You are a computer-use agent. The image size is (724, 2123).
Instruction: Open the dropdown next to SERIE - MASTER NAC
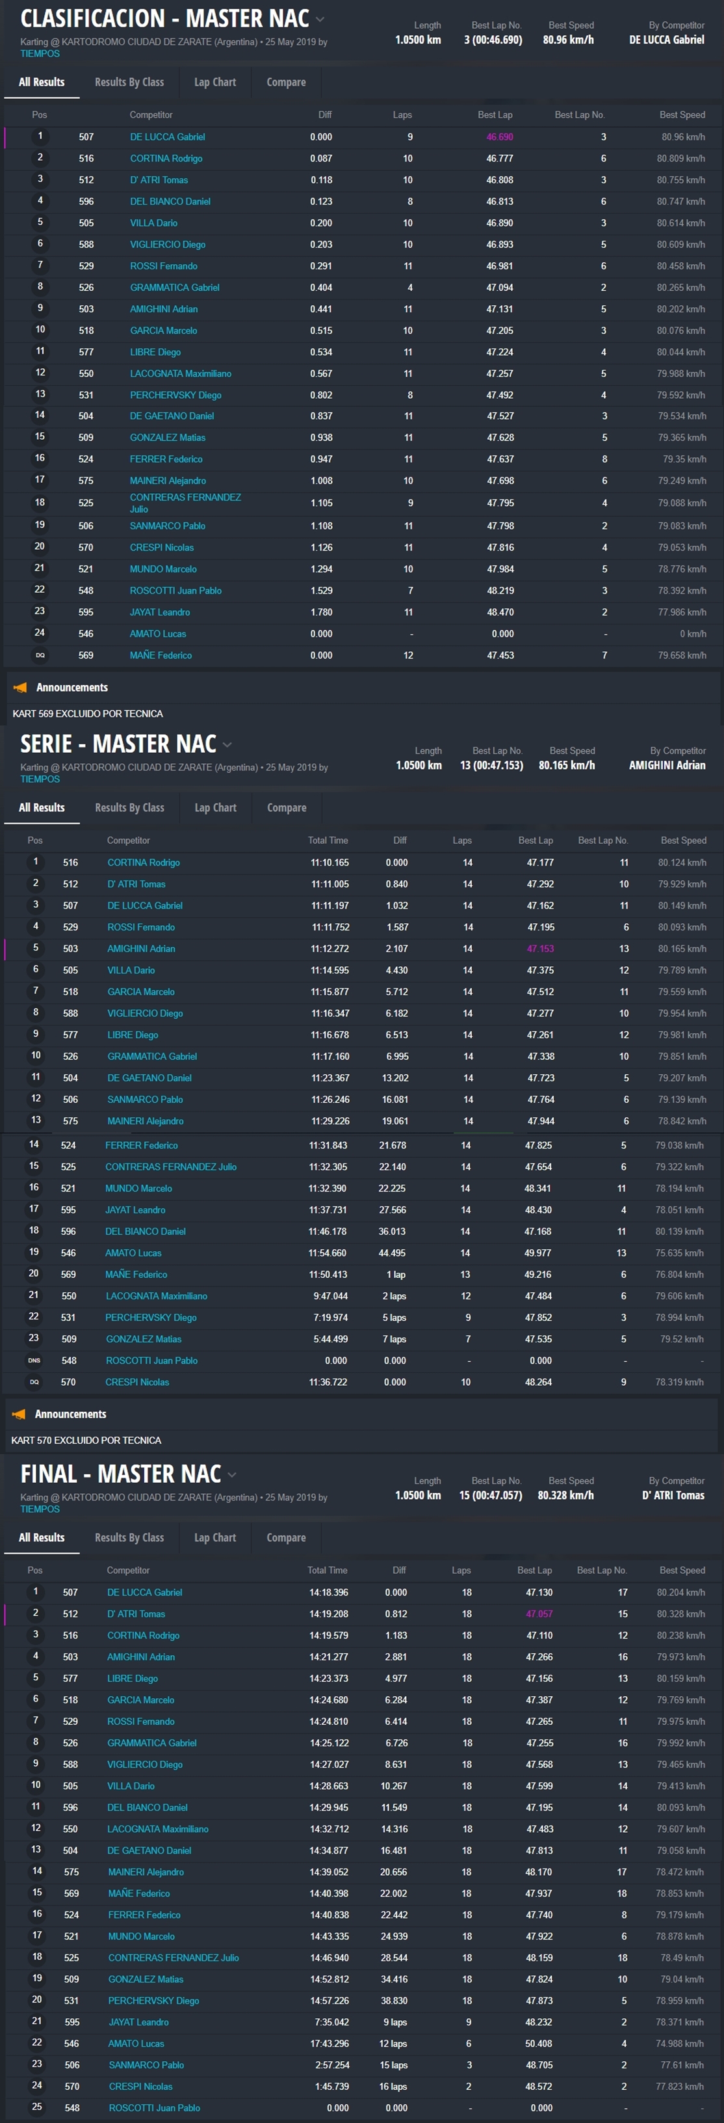(x=227, y=744)
